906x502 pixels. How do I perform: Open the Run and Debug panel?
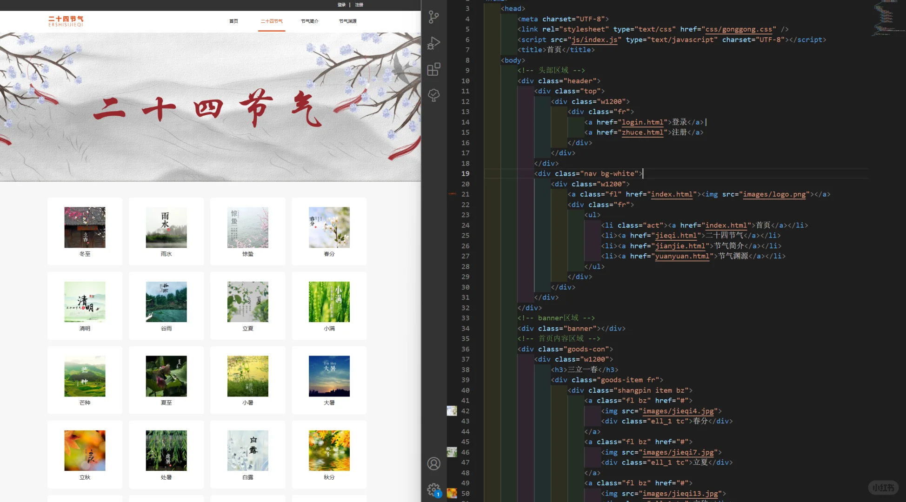(433, 43)
